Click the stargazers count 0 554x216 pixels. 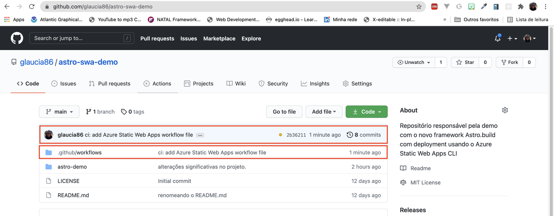click(x=485, y=62)
